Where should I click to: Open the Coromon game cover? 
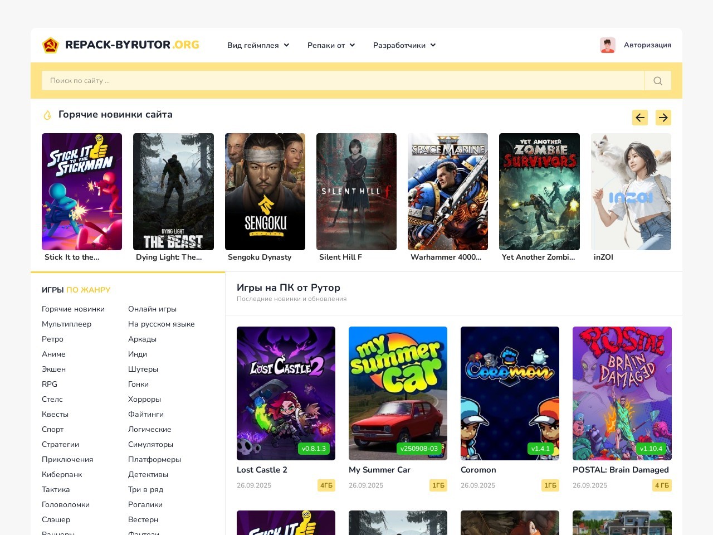pyautogui.click(x=510, y=393)
